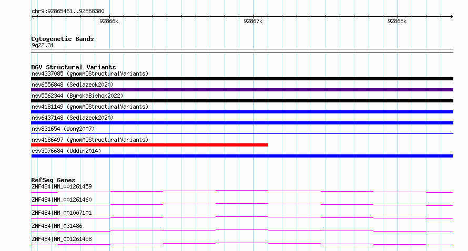Open transcript ZNF484|NM_031486 label
468x251 pixels.
point(57,226)
